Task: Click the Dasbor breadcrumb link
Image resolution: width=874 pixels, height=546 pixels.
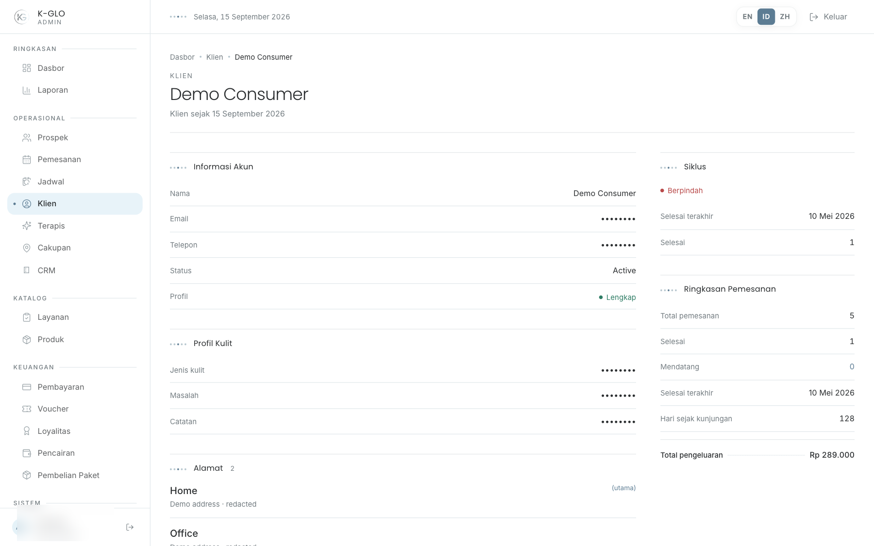Action: tap(182, 57)
